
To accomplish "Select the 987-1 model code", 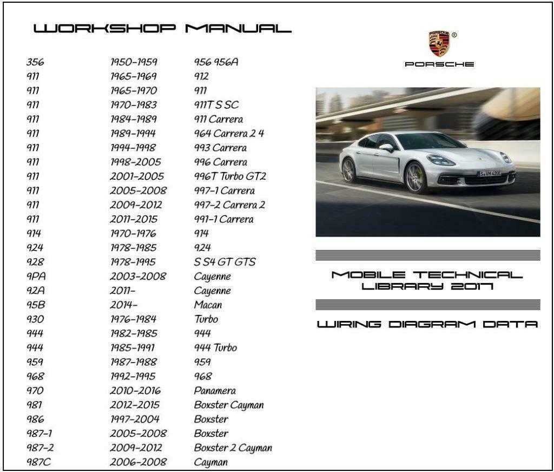I will 39,434.
